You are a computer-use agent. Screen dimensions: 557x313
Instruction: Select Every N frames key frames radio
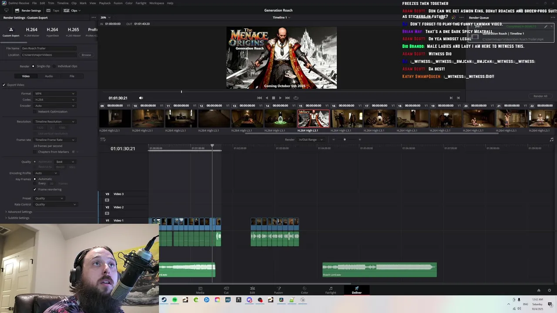point(35,183)
